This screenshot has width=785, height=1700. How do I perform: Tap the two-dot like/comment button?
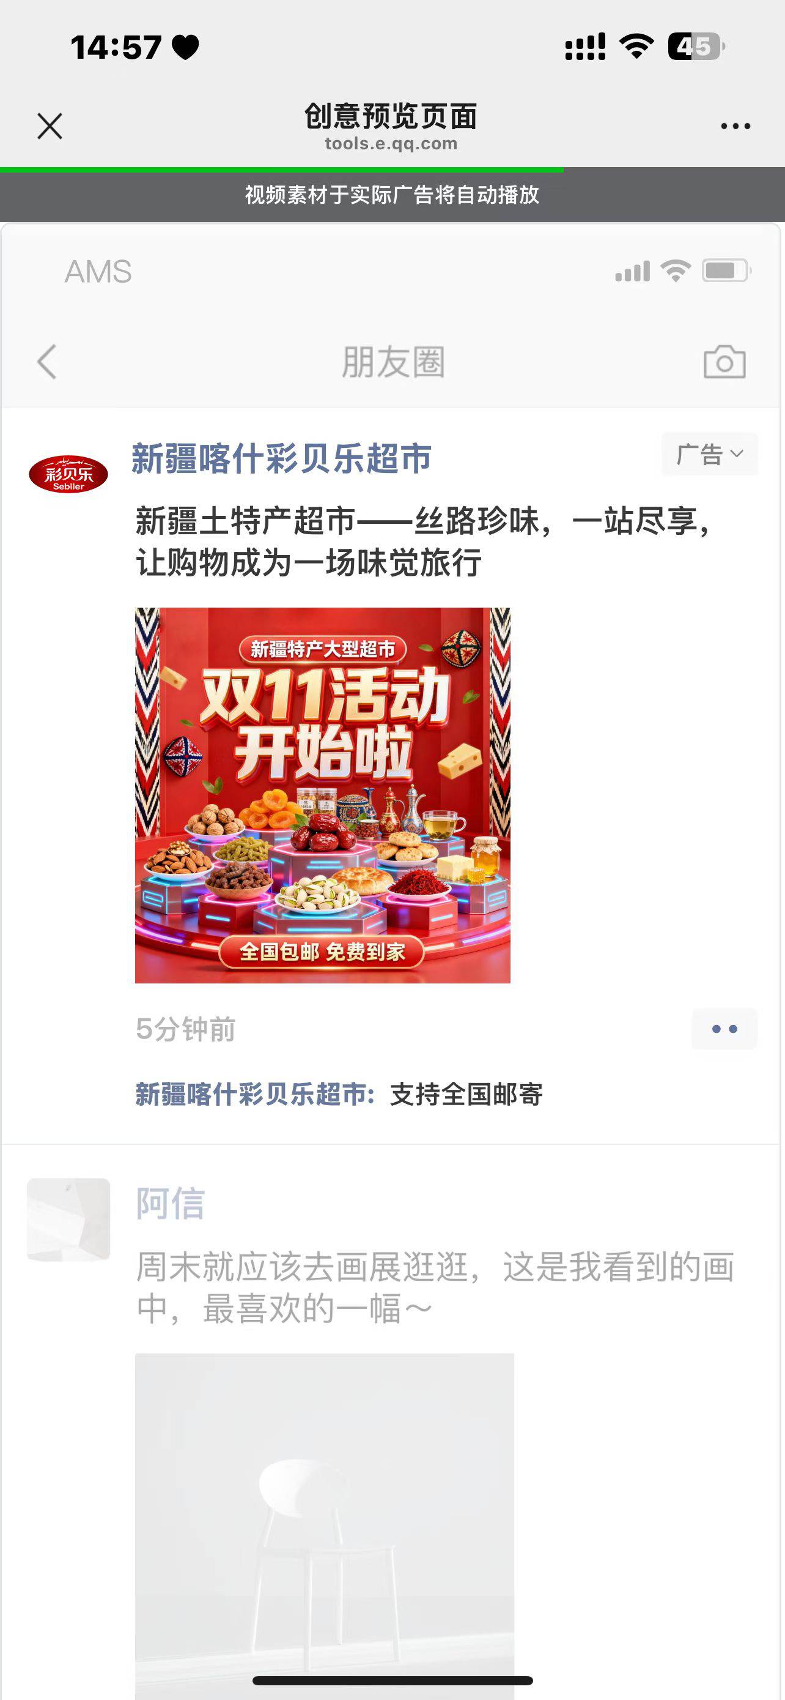(724, 1029)
